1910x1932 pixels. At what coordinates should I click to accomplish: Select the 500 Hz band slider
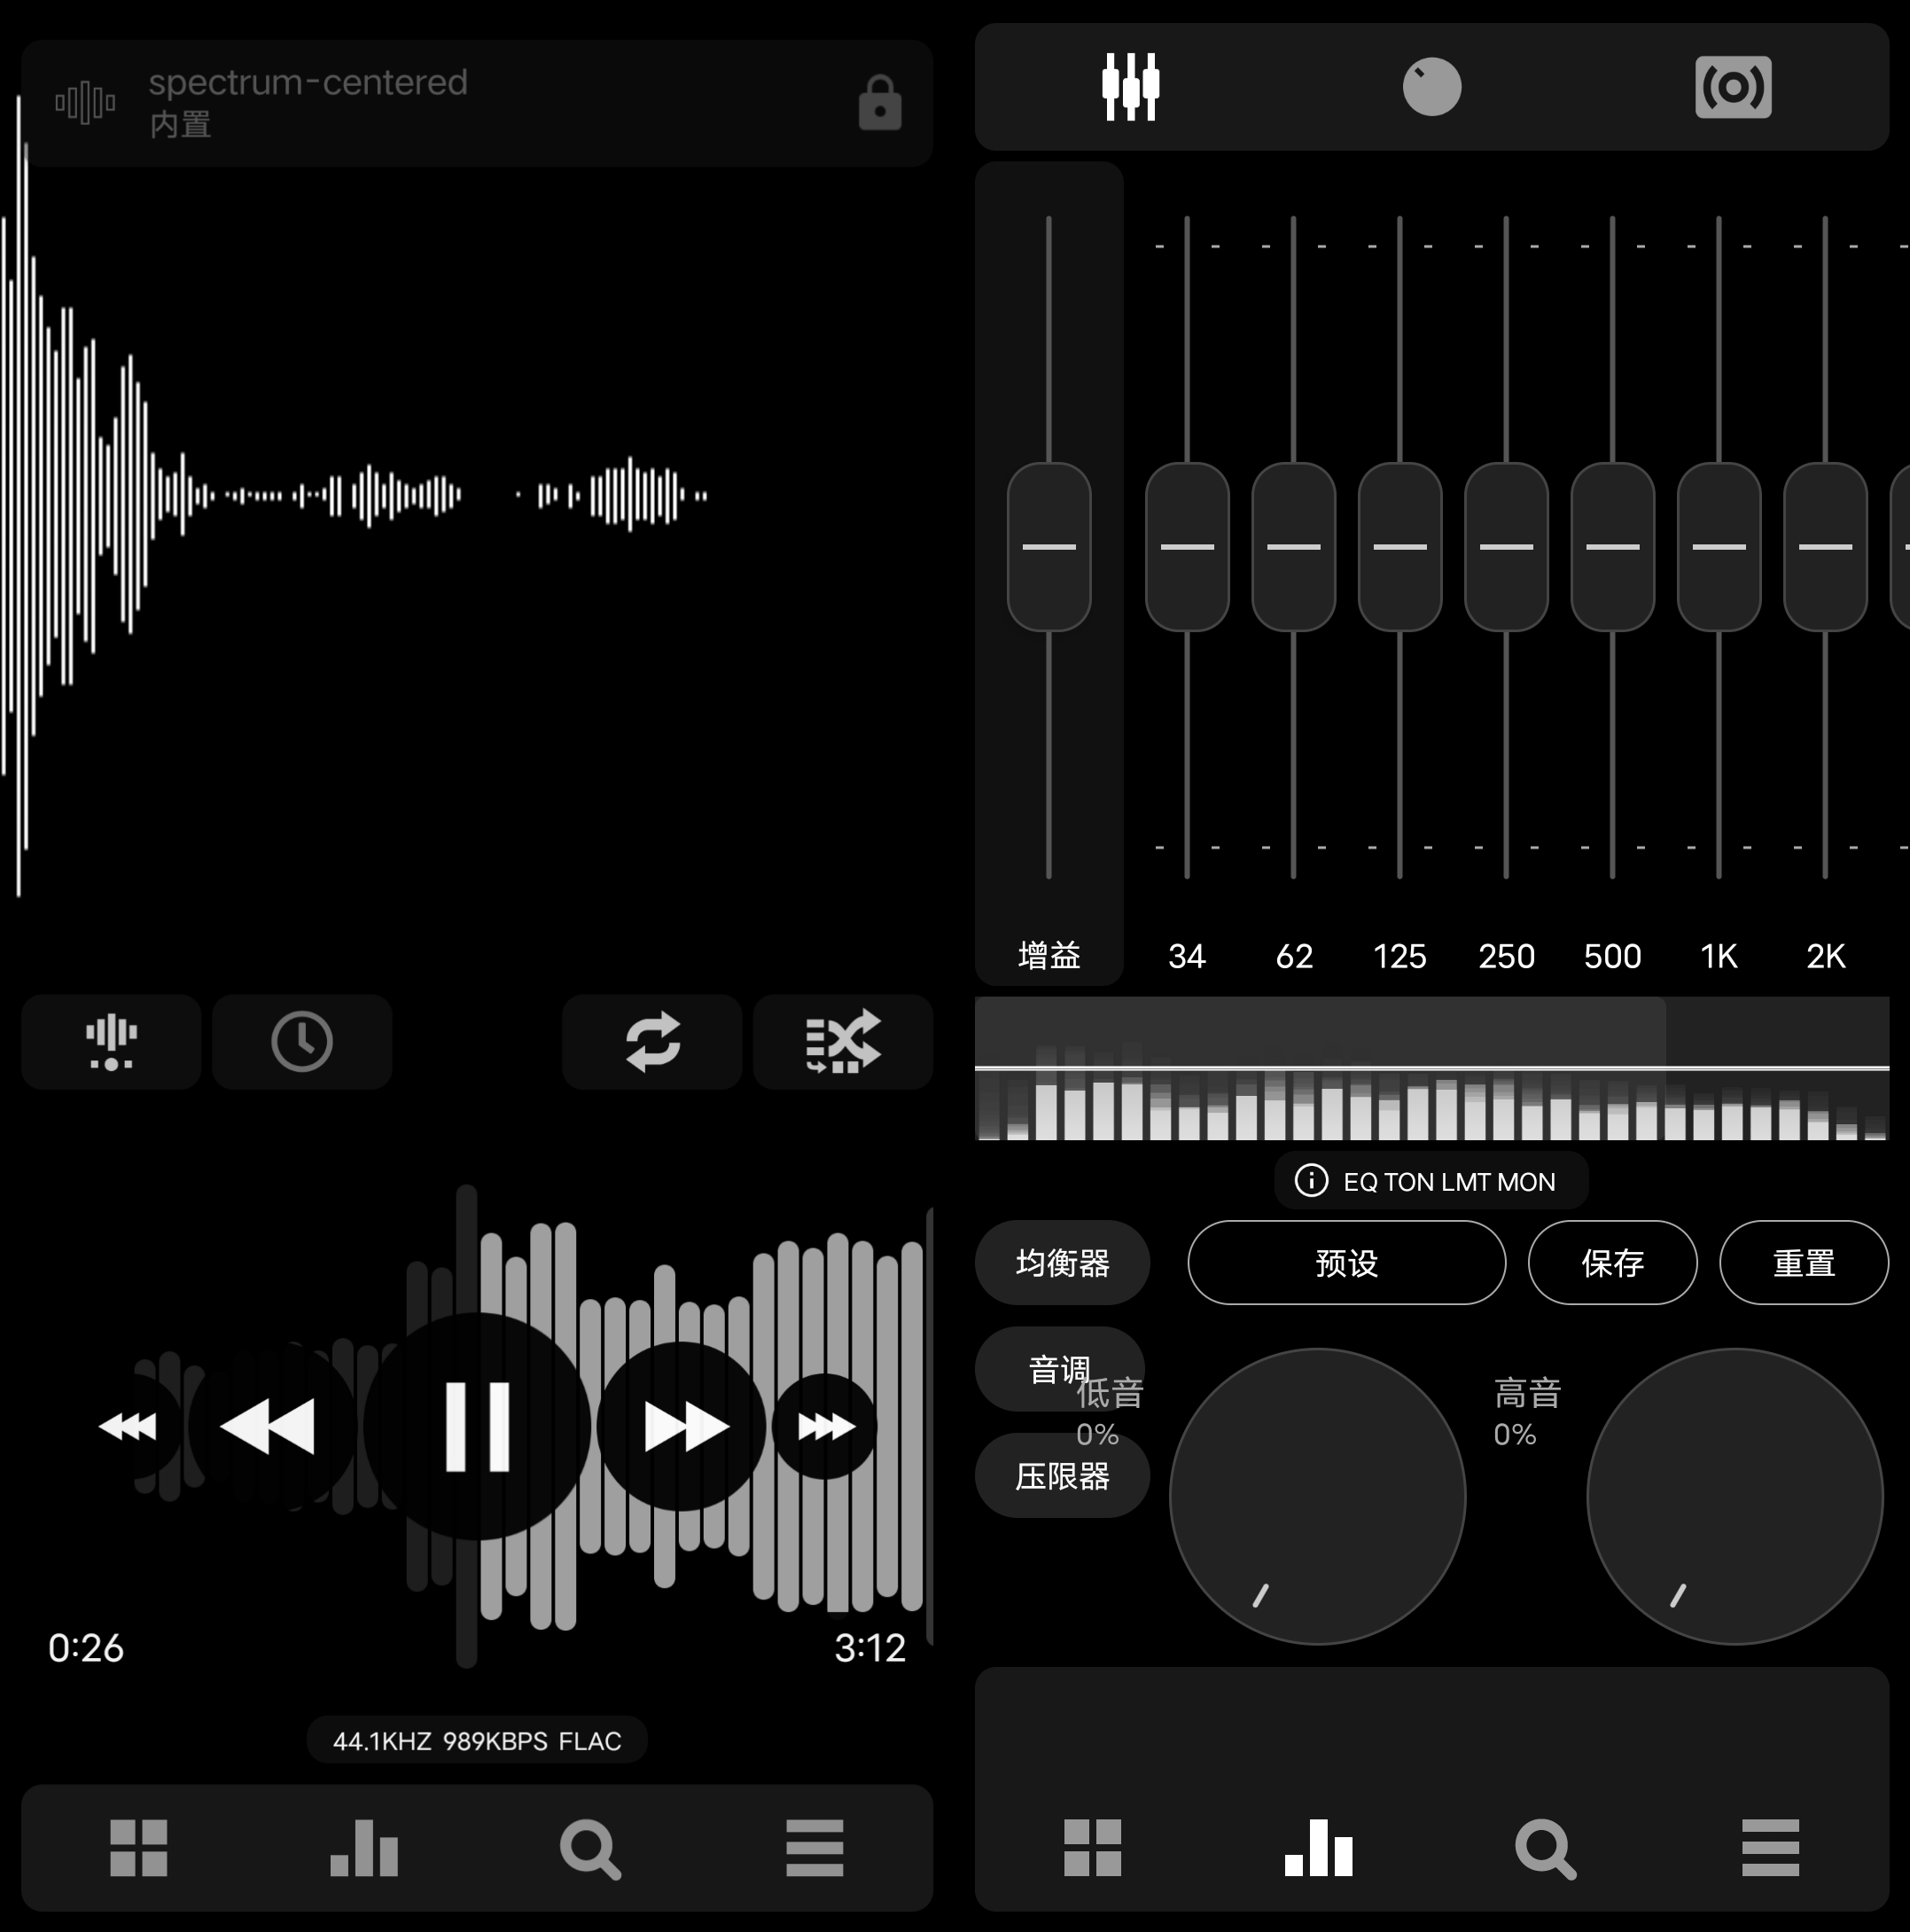pyautogui.click(x=1612, y=547)
